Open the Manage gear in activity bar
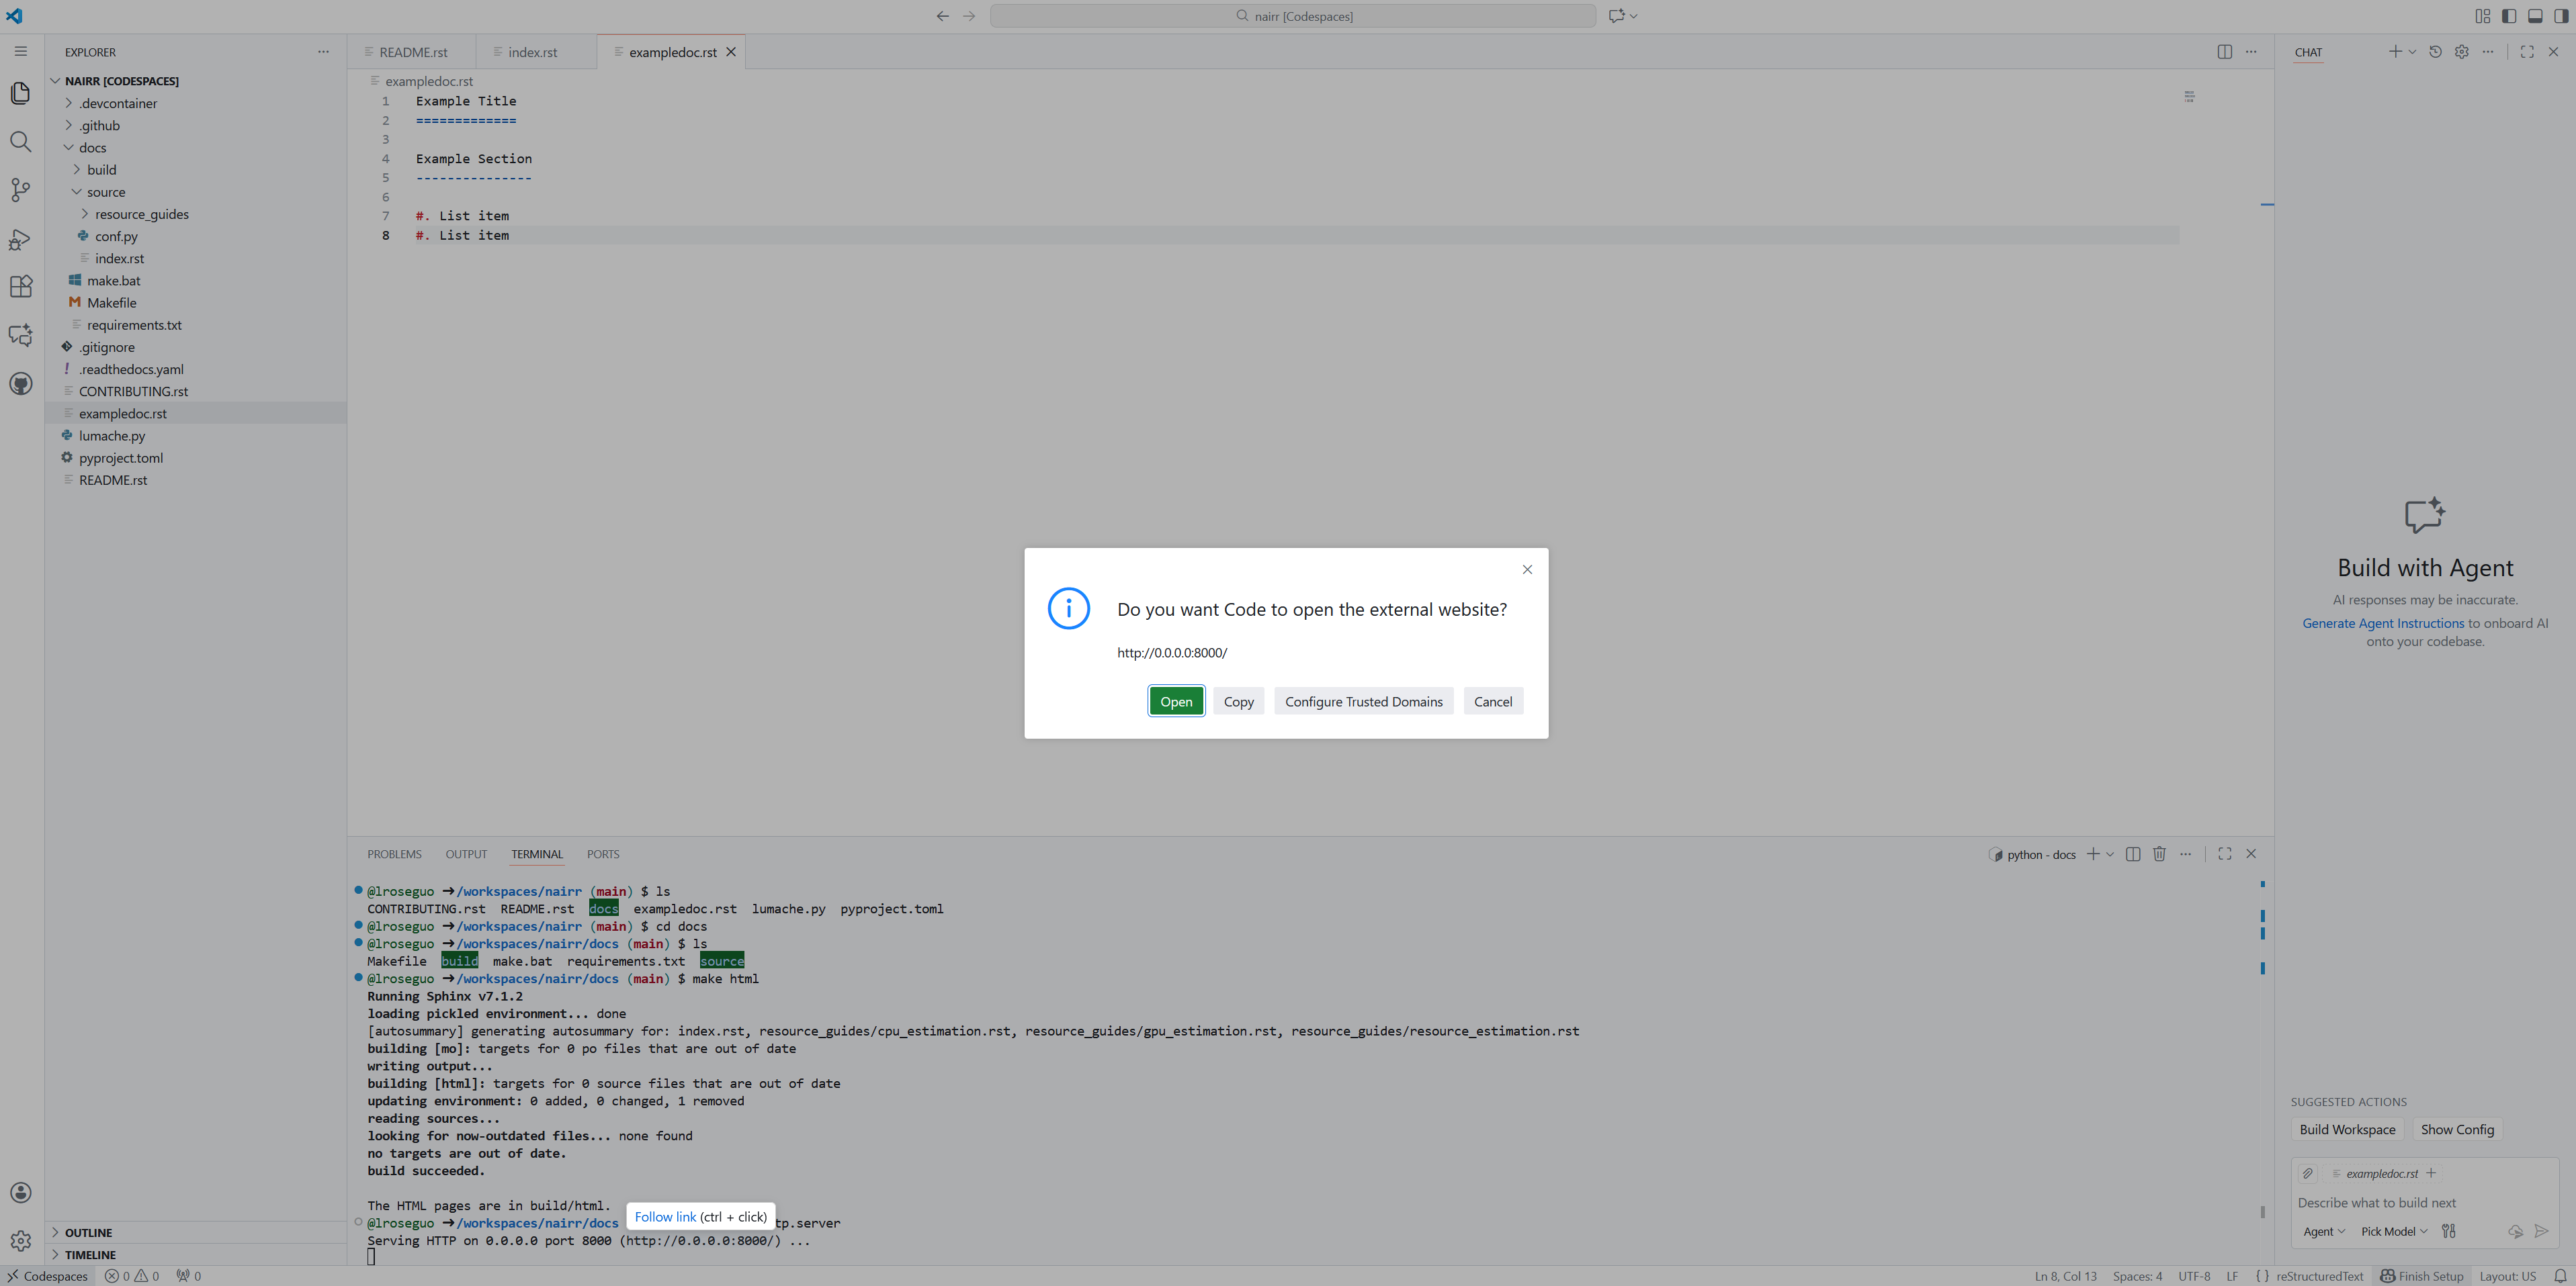The width and height of the screenshot is (2576, 1286). click(x=21, y=1240)
